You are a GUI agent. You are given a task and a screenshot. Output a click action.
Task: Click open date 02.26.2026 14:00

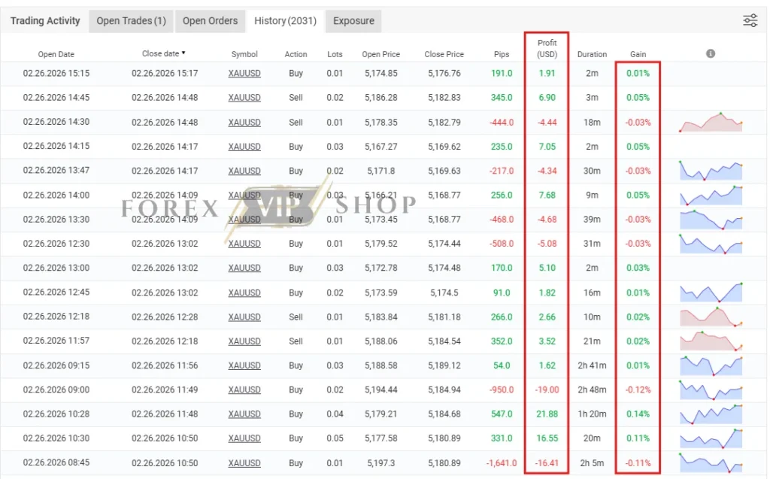click(x=56, y=195)
